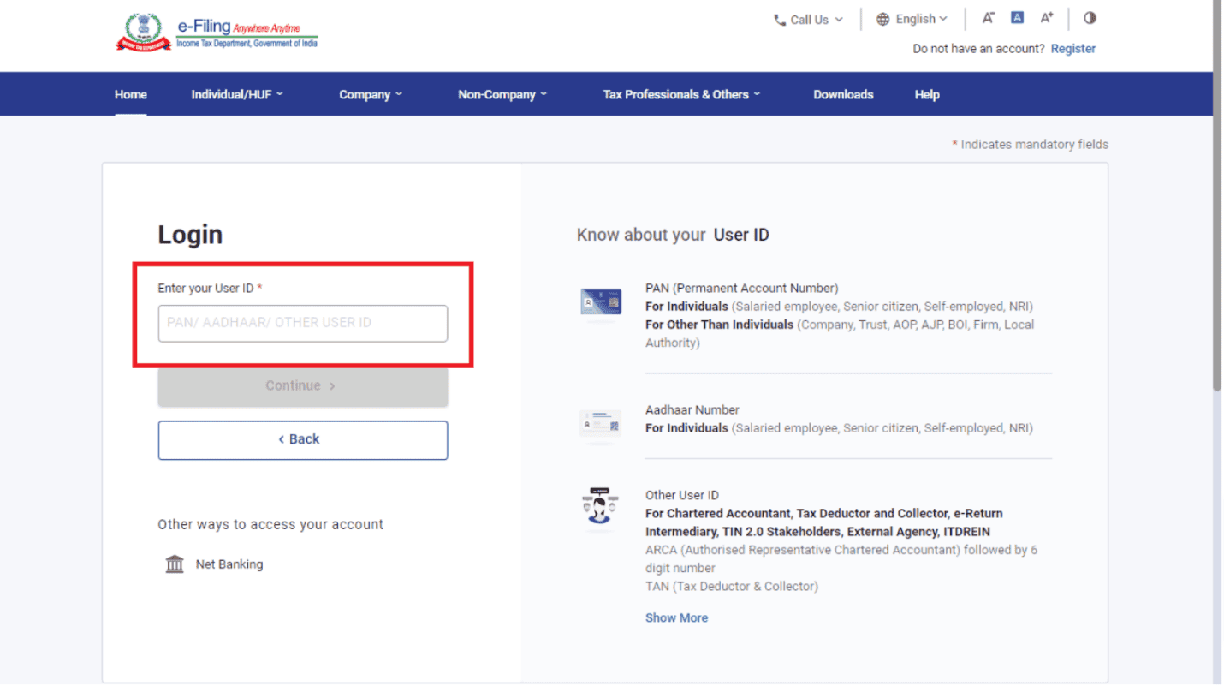Expand the Individual/HUF menu
The height and width of the screenshot is (686, 1224).
click(237, 94)
